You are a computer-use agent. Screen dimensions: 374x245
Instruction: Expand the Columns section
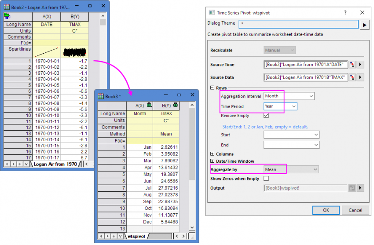tap(213, 154)
